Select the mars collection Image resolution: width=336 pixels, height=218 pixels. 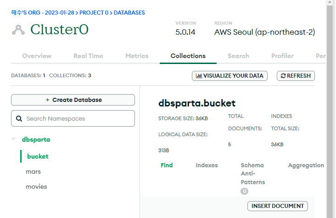coord(33,172)
